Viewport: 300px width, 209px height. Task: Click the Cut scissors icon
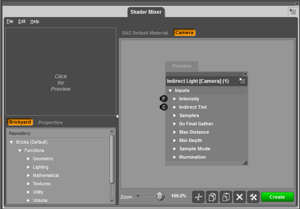point(198,197)
